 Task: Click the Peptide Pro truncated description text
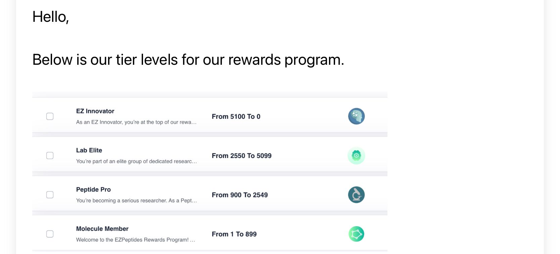pyautogui.click(x=136, y=201)
